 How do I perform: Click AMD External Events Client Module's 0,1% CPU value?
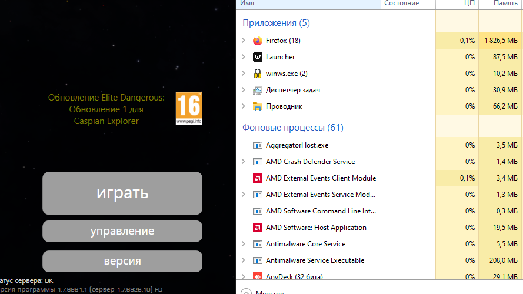coord(467,178)
